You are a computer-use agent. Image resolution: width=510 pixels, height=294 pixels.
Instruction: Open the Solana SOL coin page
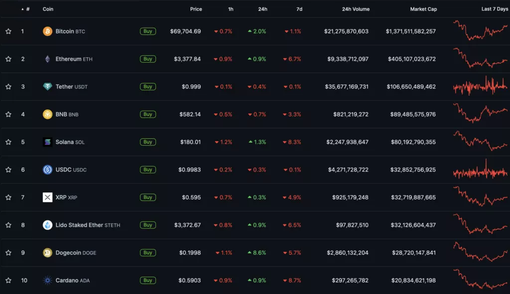(x=70, y=142)
